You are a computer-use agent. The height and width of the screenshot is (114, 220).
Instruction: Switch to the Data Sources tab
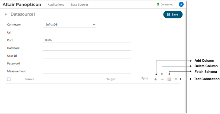tap(80, 5)
